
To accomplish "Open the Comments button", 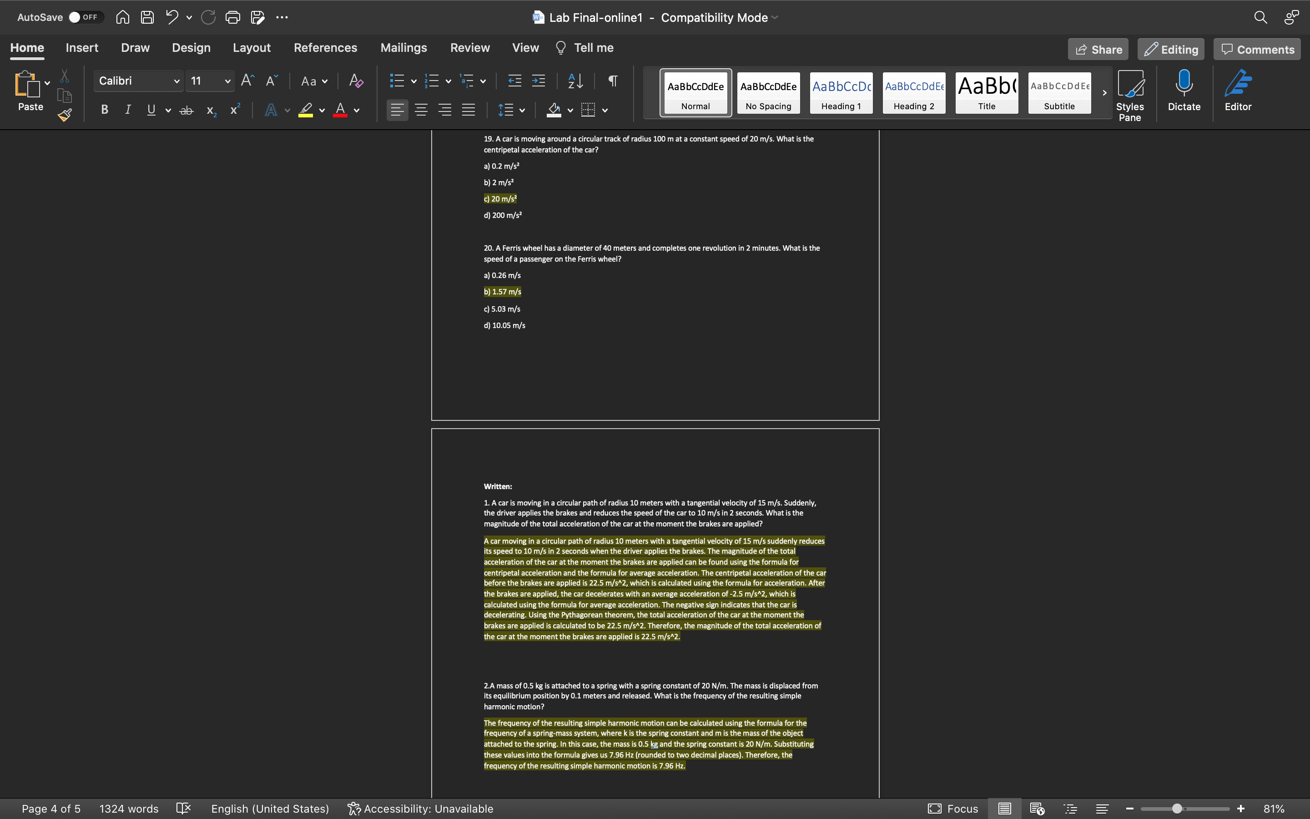I will click(x=1257, y=49).
